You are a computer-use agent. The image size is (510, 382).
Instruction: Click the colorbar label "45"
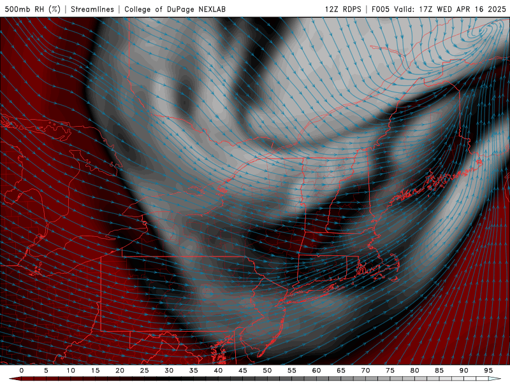click(243, 371)
